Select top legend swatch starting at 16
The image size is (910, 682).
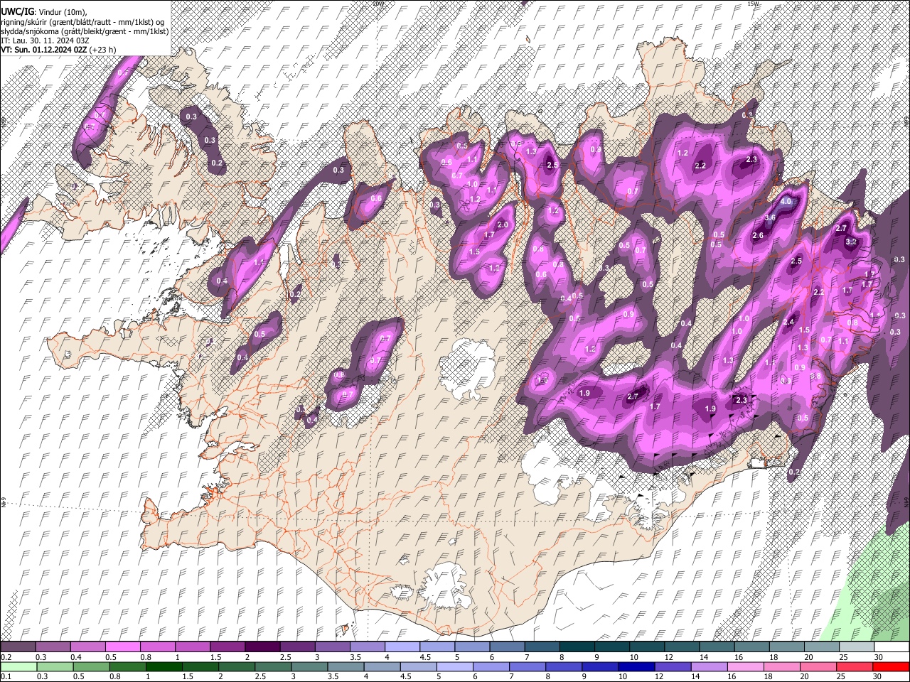pyautogui.click(x=751, y=646)
